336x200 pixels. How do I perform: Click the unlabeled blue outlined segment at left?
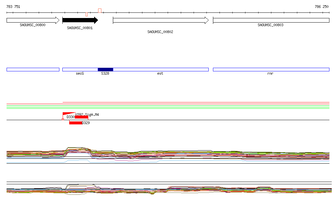[x=33, y=69]
